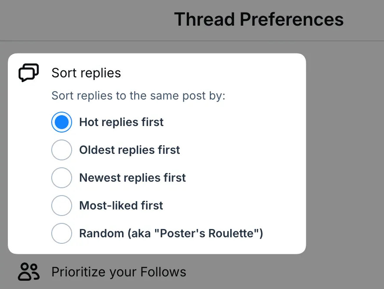384x289 pixels.
Task: Click the Prioritize your Follows people icon
Action: click(x=29, y=272)
